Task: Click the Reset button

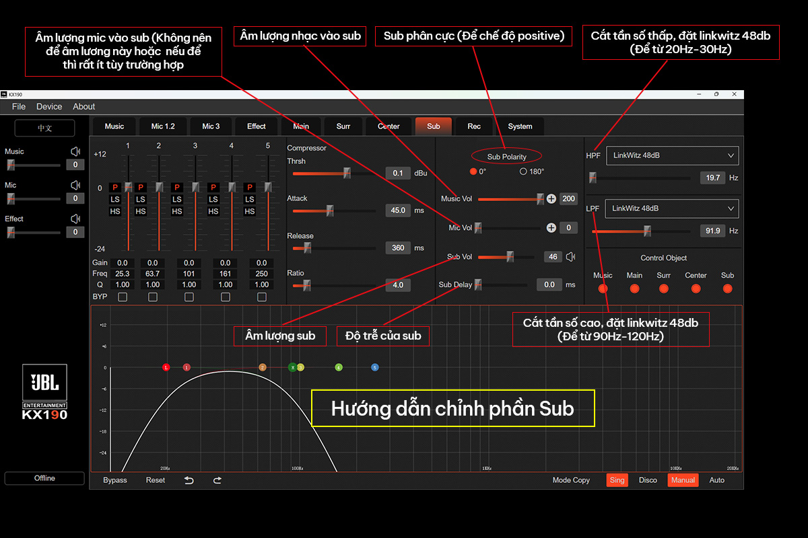Action: tap(156, 480)
